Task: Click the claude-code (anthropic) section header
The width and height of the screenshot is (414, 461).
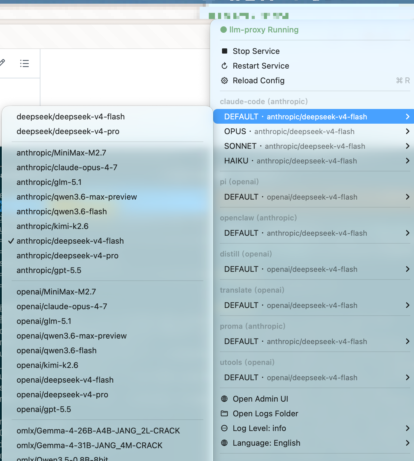Action: (264, 101)
